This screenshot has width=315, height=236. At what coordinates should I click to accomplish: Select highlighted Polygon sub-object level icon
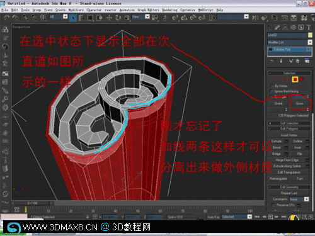click(295, 79)
